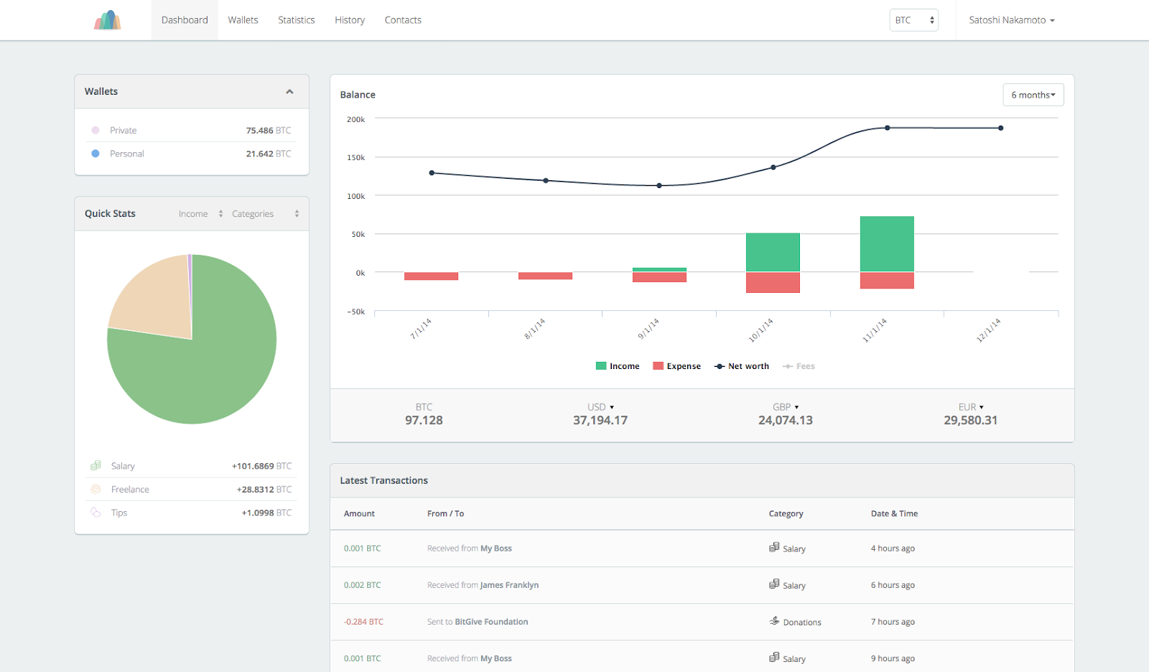Click the 37,194.17 USD balance value

[600, 420]
